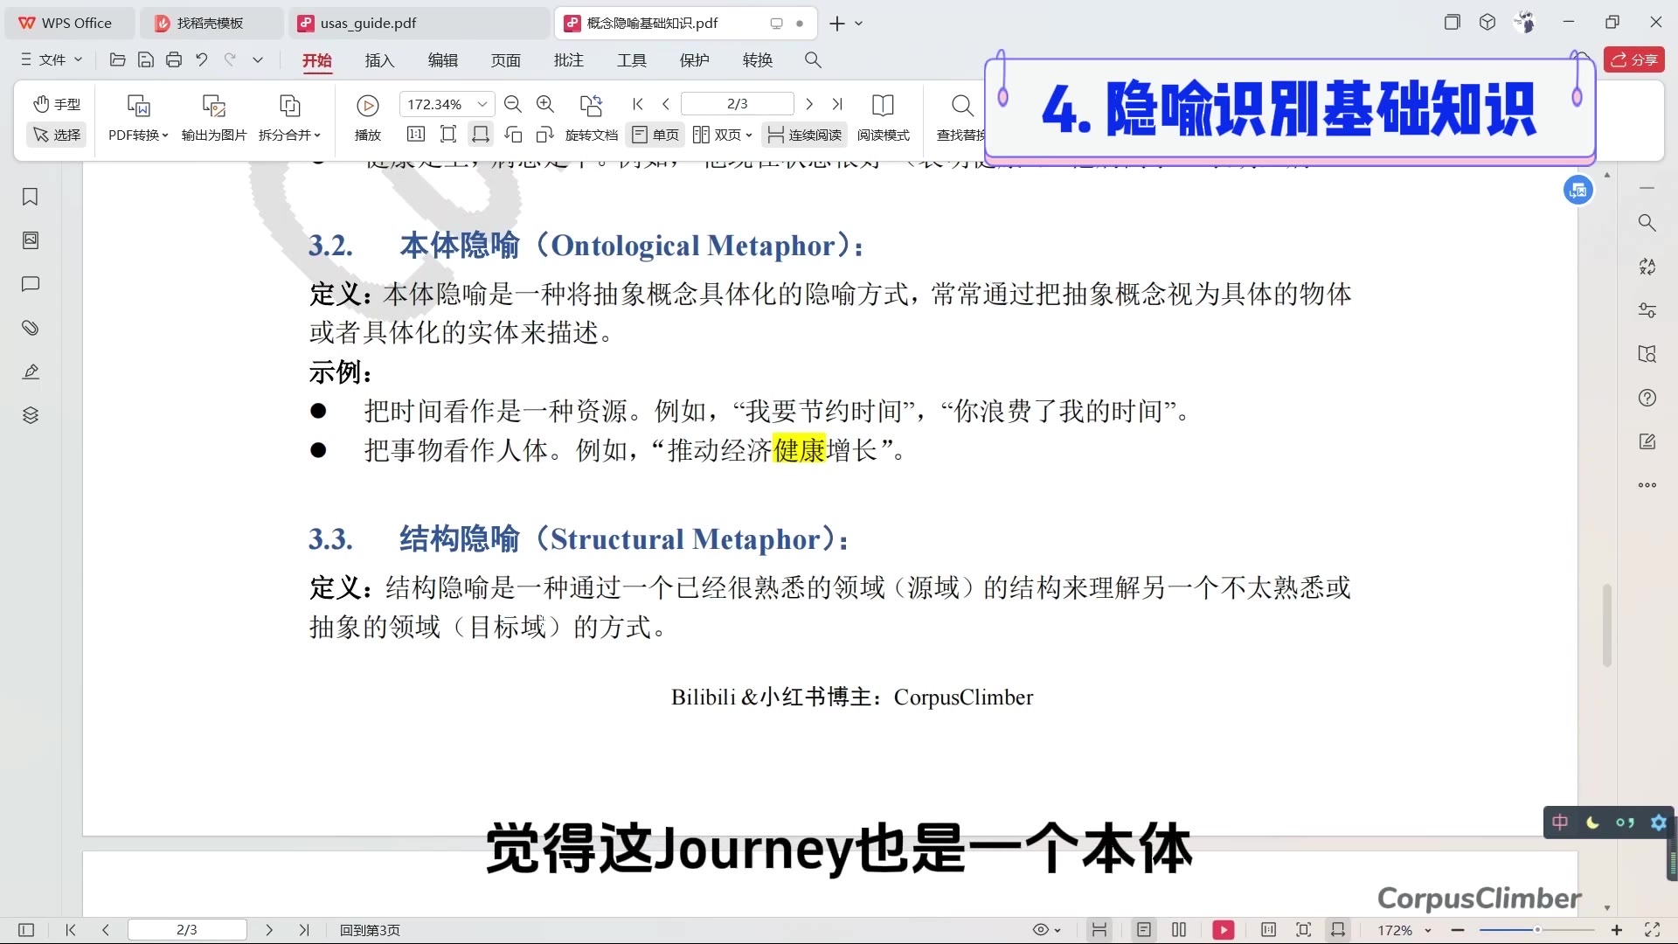Toggle 连续阅读 continuous reading mode
This screenshot has height=944, width=1678.
coord(803,135)
